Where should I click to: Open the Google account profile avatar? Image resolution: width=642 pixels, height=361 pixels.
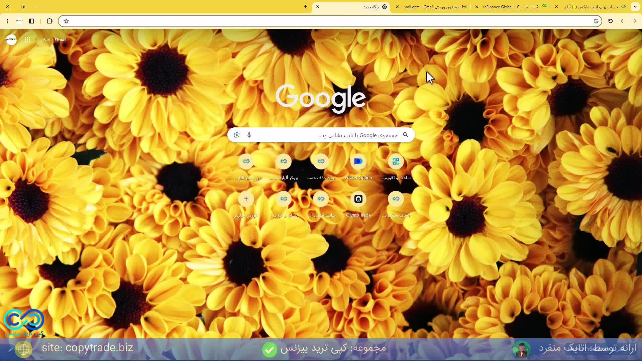coord(11,39)
